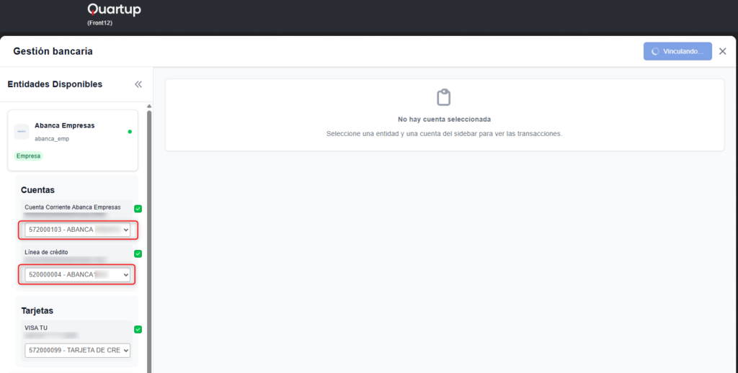Click the Vinculando button
The image size is (738, 373).
[677, 51]
